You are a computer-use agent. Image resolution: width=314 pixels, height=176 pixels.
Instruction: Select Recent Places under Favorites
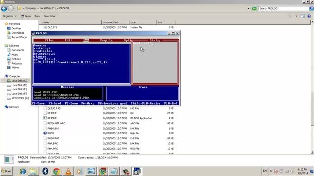point(19,37)
